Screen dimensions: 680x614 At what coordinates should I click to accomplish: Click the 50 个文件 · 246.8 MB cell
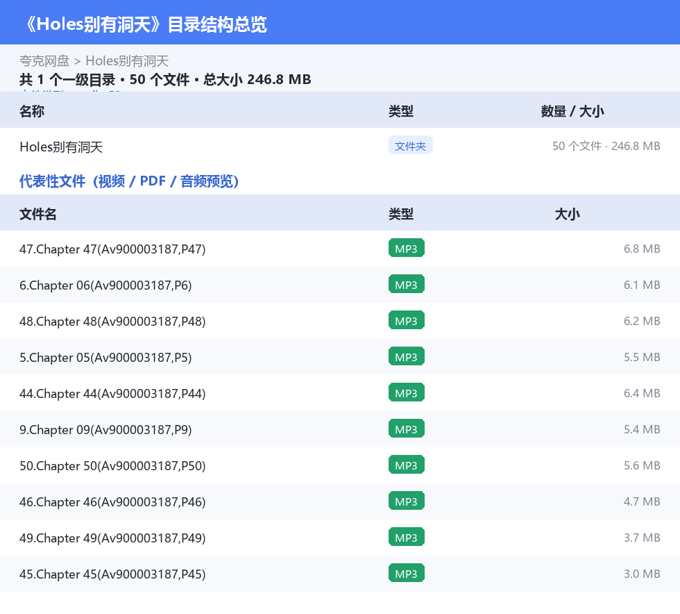(x=606, y=146)
